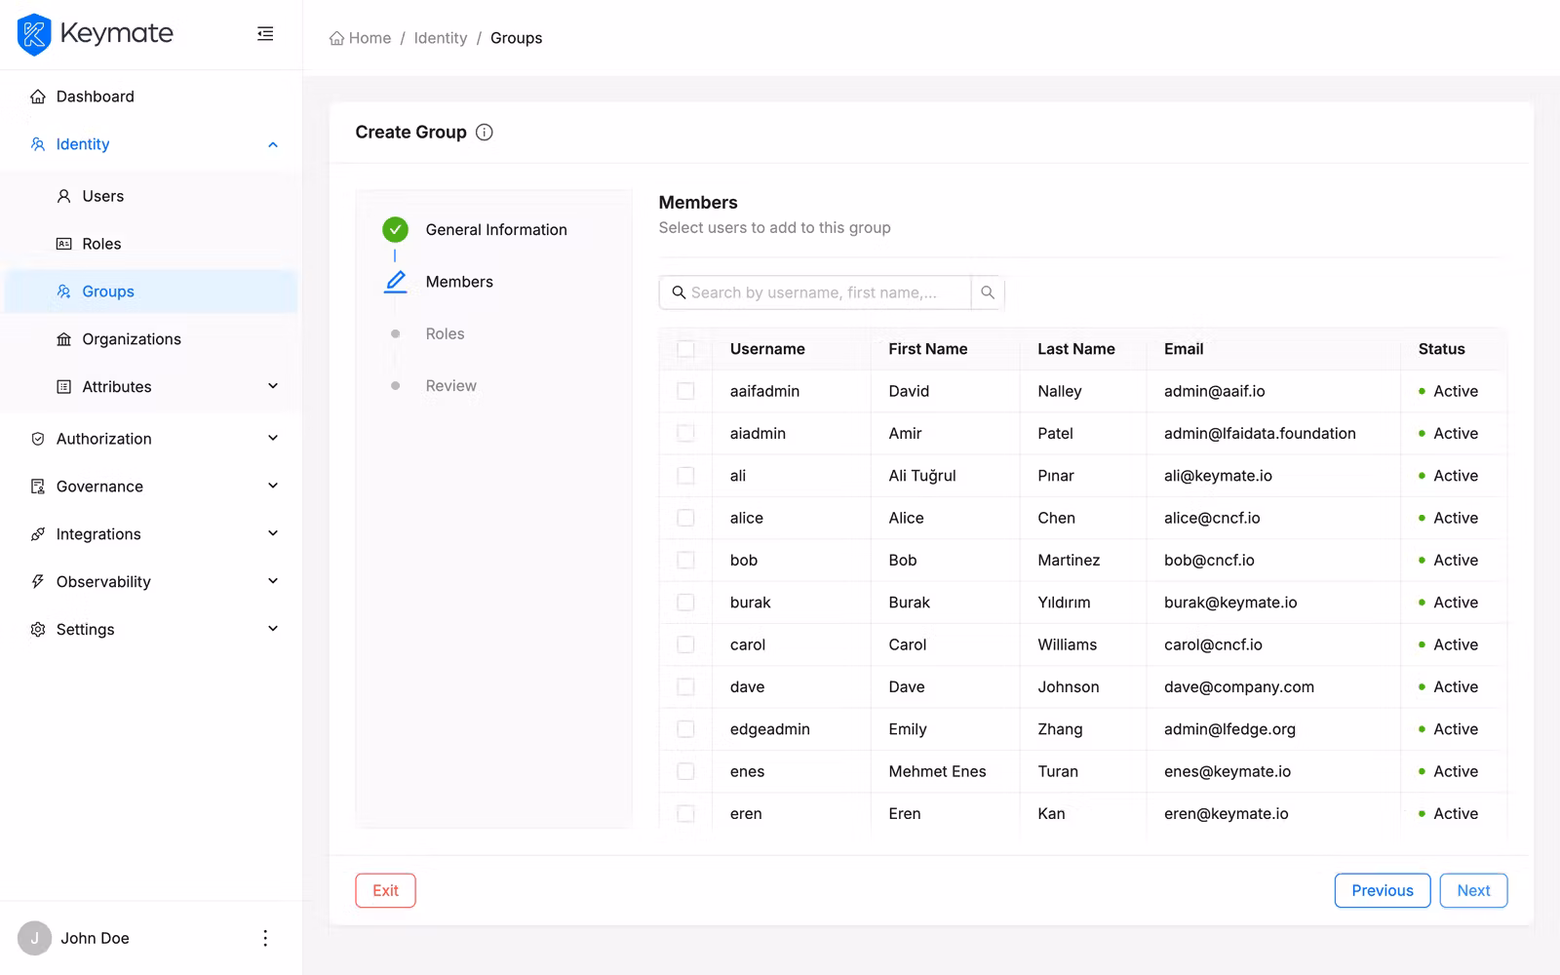Open Organizations via its building icon

[x=63, y=338]
